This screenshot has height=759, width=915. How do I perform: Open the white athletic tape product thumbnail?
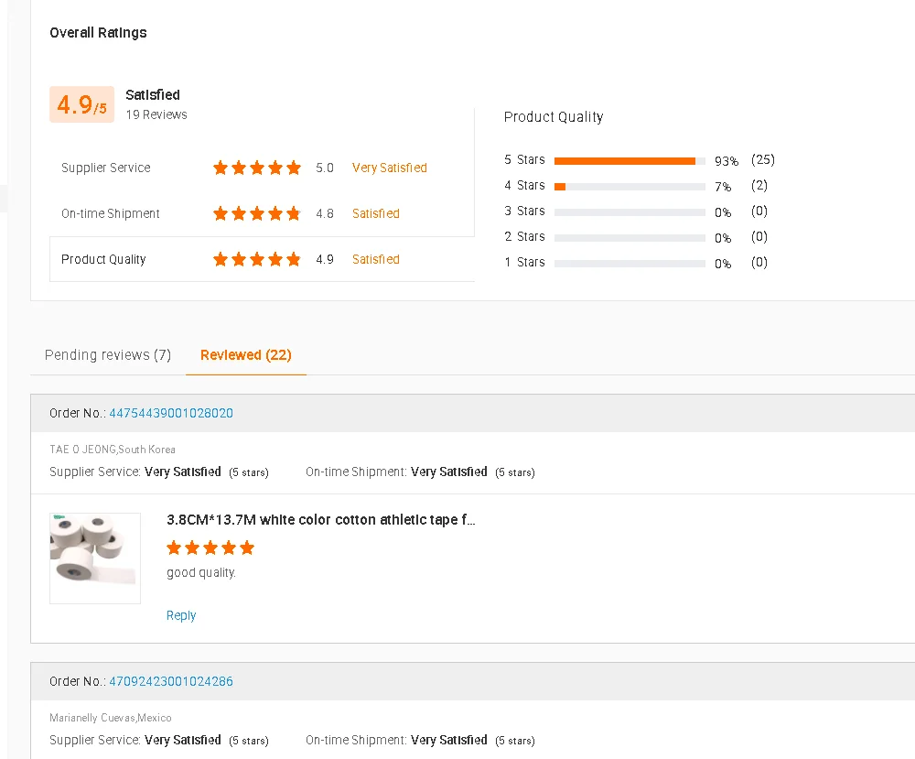click(x=95, y=558)
